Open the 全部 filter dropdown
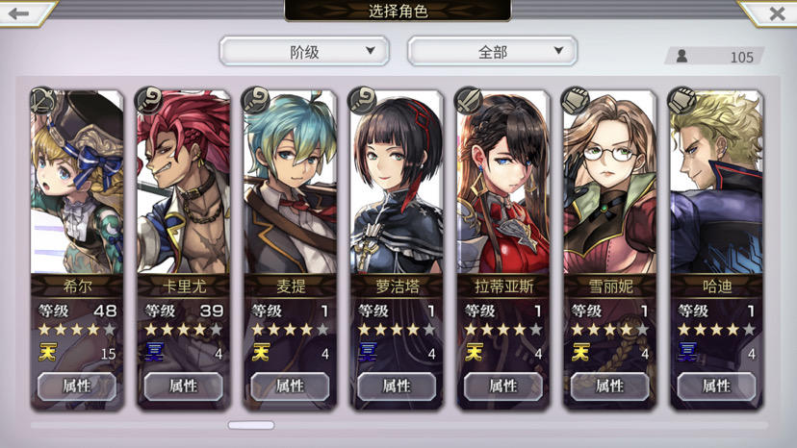This screenshot has height=448, width=797. [492, 51]
